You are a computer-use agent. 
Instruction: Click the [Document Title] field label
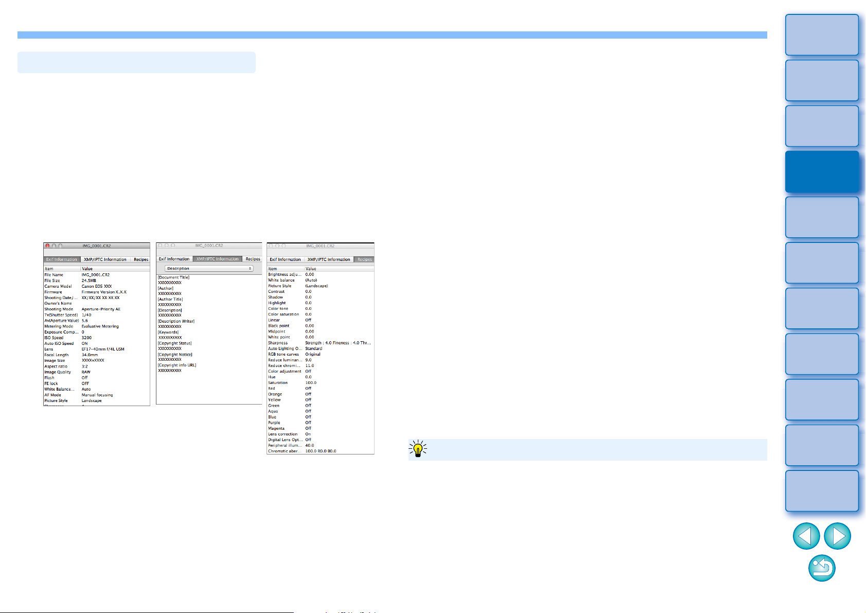click(173, 277)
